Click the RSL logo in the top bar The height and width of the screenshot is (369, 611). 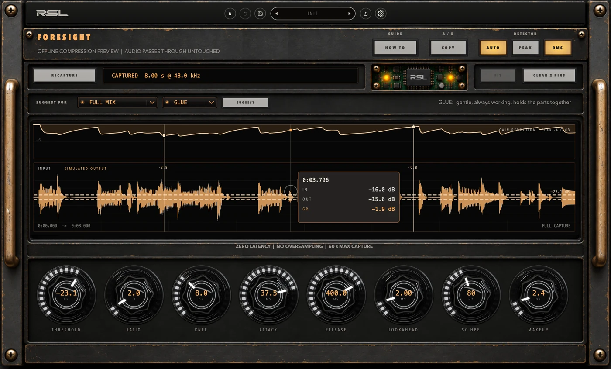52,14
